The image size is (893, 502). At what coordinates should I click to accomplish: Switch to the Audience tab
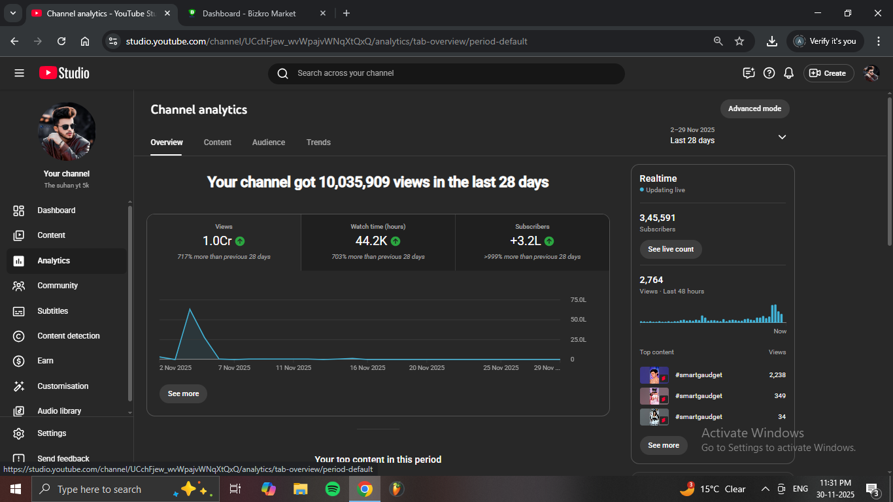pyautogui.click(x=269, y=142)
